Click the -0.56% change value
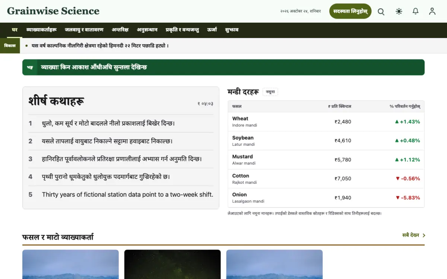The height and width of the screenshot is (279, 447). pos(408,179)
